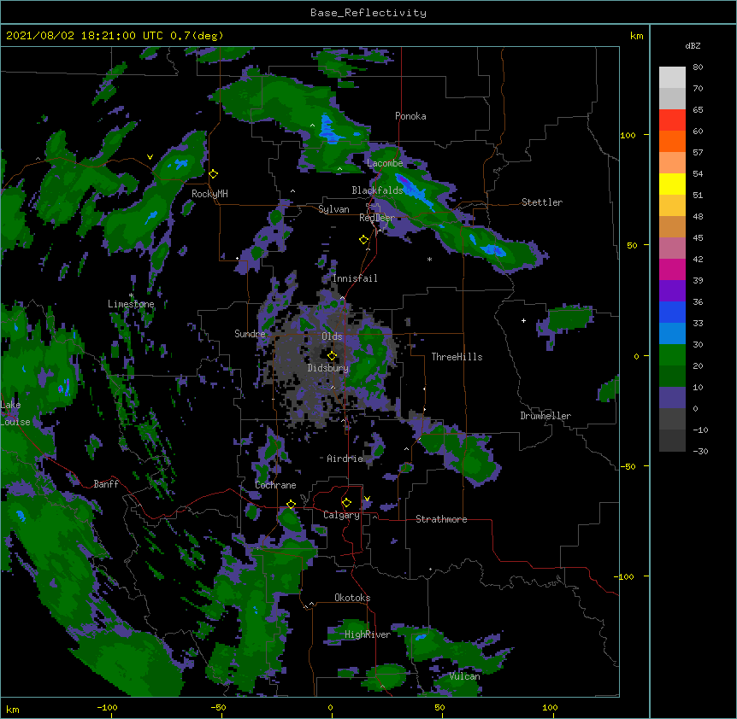
Task: Click the Stettler city label
Action: point(542,202)
